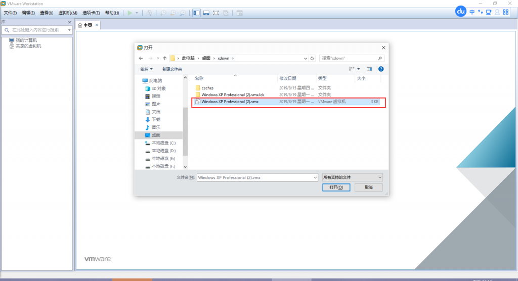Viewport: 518px width, 281px height.
Task: Click the IME user account icon
Action: coord(497,12)
